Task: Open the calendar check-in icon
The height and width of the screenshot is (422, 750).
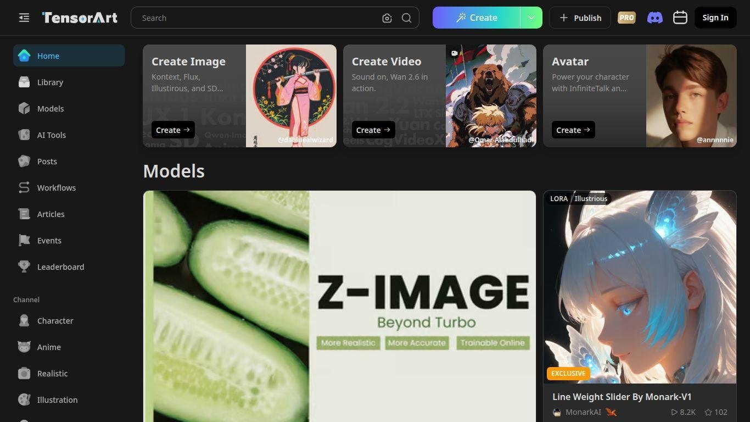Action: coord(680,18)
